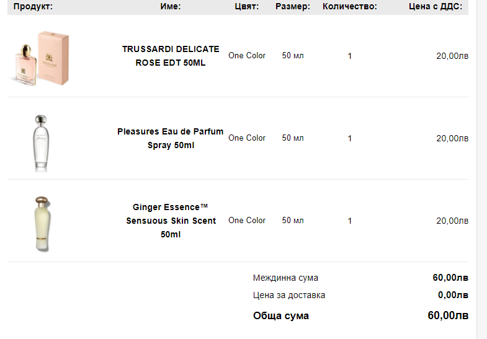Click the Trussardi Delicate Rose product image
The image size is (487, 339).
(40, 57)
